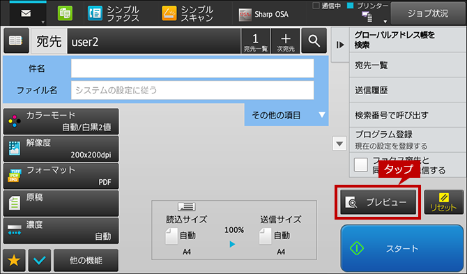Tap the blue checkmark icon
The width and height of the screenshot is (467, 274).
click(x=40, y=260)
